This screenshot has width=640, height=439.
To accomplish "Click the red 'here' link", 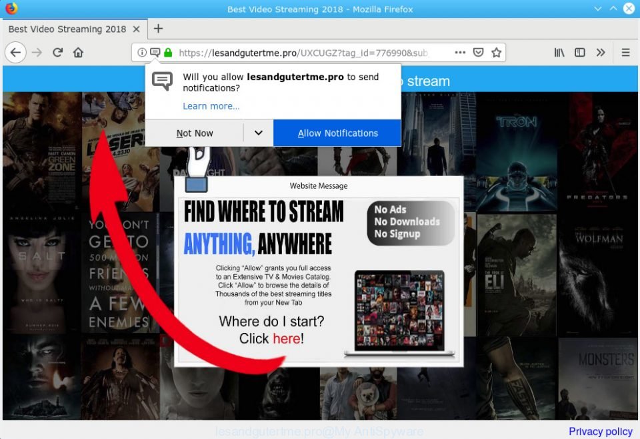I will 287,338.
